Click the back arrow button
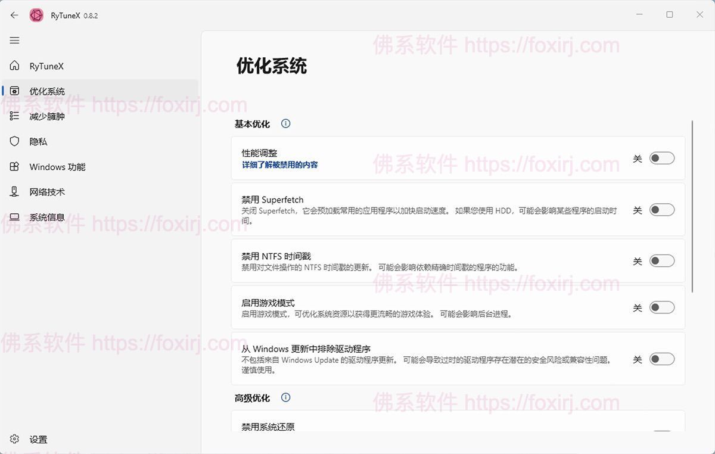 (14, 15)
